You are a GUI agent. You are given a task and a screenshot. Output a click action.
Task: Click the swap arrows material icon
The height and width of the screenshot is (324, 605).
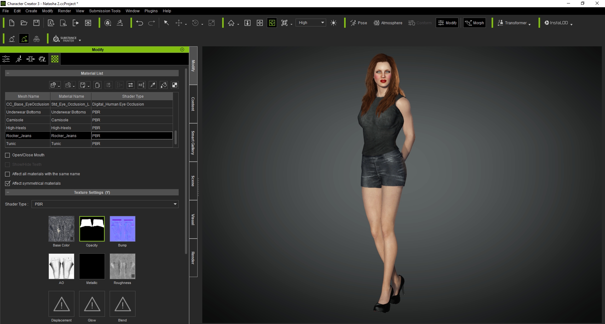(130, 85)
